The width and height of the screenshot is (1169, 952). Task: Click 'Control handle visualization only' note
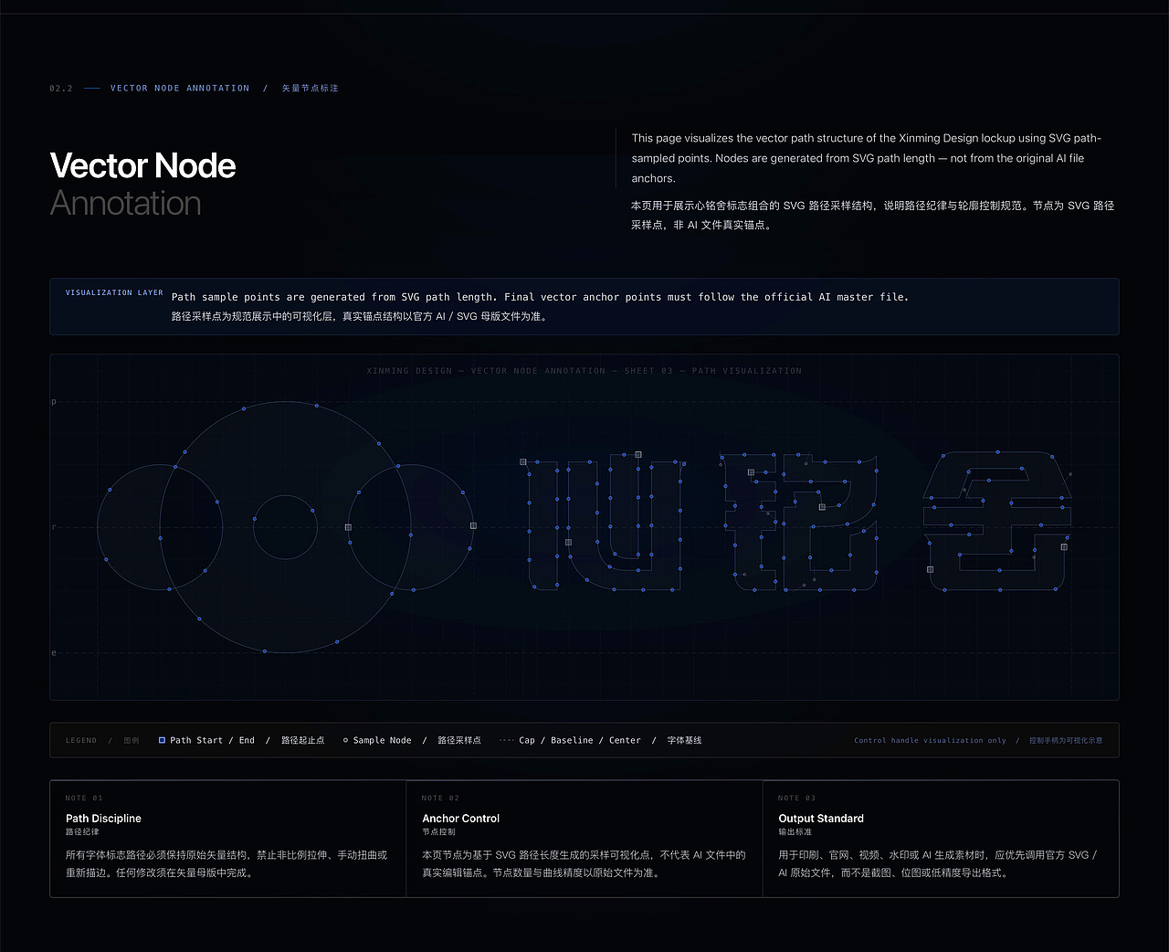[x=930, y=741]
